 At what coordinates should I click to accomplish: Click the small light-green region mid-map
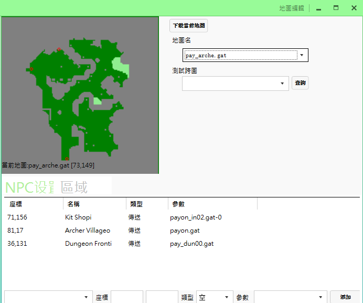pyautogui.click(x=97, y=101)
